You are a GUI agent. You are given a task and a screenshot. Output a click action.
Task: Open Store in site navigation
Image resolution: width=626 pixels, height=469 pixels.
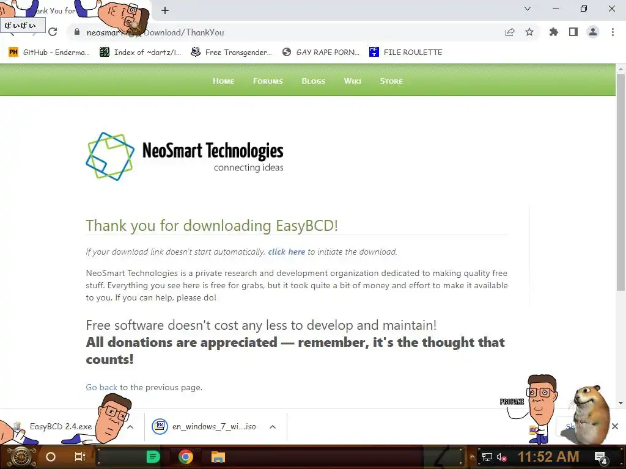tap(391, 81)
